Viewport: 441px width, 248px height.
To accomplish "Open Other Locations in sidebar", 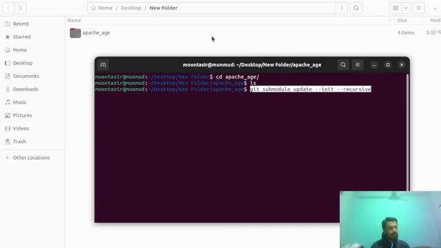I will point(32,158).
